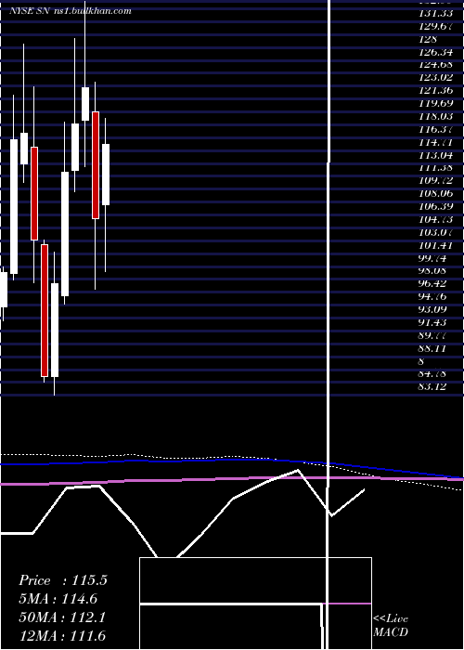Click the 111.38 price axis label
The image size is (464, 650).
tap(436, 168)
